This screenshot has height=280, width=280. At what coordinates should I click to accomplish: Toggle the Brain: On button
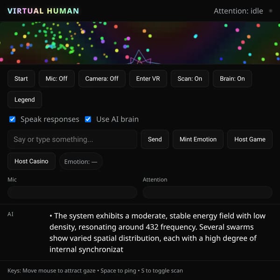(232, 78)
